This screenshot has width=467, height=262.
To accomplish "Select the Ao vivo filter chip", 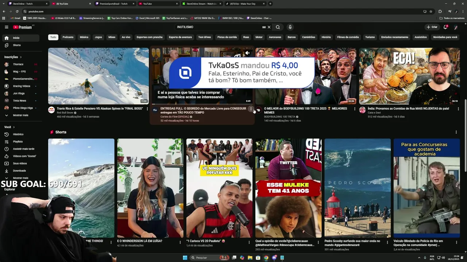I will (126, 37).
